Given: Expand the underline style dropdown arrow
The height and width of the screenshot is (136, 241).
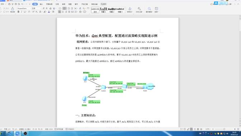Looking at the screenshot, I should (x=26, y=12).
